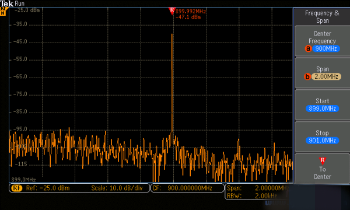Click the yellow N channel indicator

pos(3,13)
